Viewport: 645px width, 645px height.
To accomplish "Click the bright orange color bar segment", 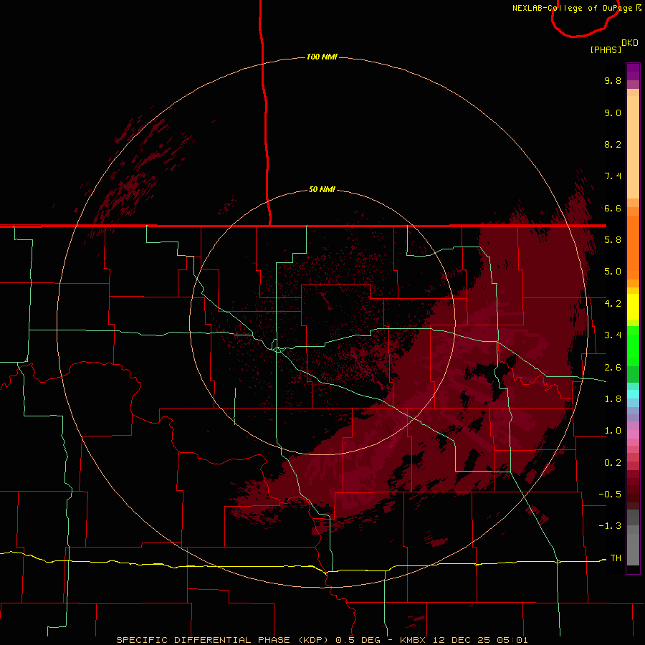I will coord(633,248).
